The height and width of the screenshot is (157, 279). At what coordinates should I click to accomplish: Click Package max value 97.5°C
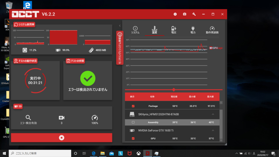(x=211, y=106)
